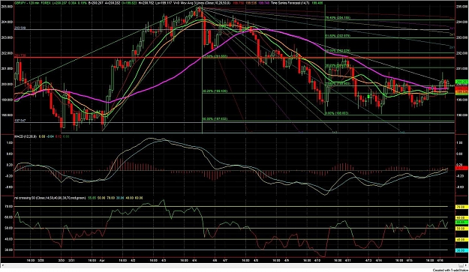Select the rsi crossing 50 indicator label
The image size is (469, 272).
pos(50,198)
